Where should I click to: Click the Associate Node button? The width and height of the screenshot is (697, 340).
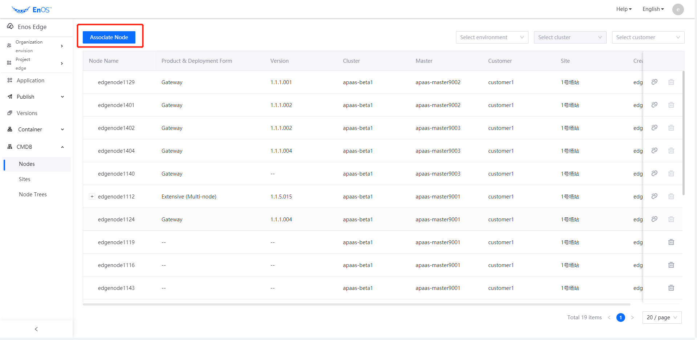[x=109, y=37]
